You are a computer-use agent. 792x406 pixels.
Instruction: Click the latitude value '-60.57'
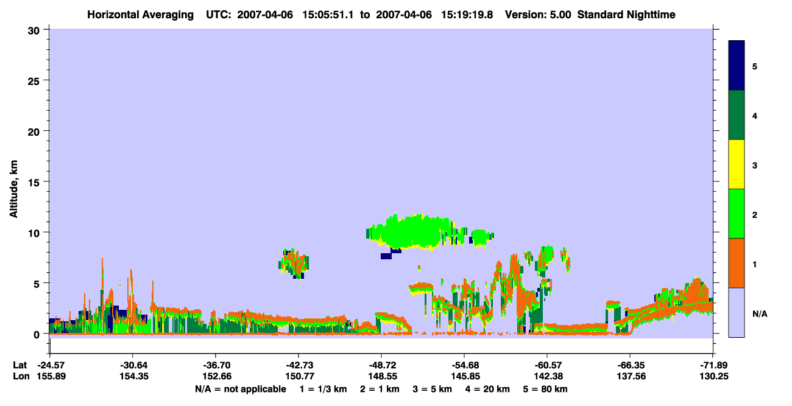(547, 365)
